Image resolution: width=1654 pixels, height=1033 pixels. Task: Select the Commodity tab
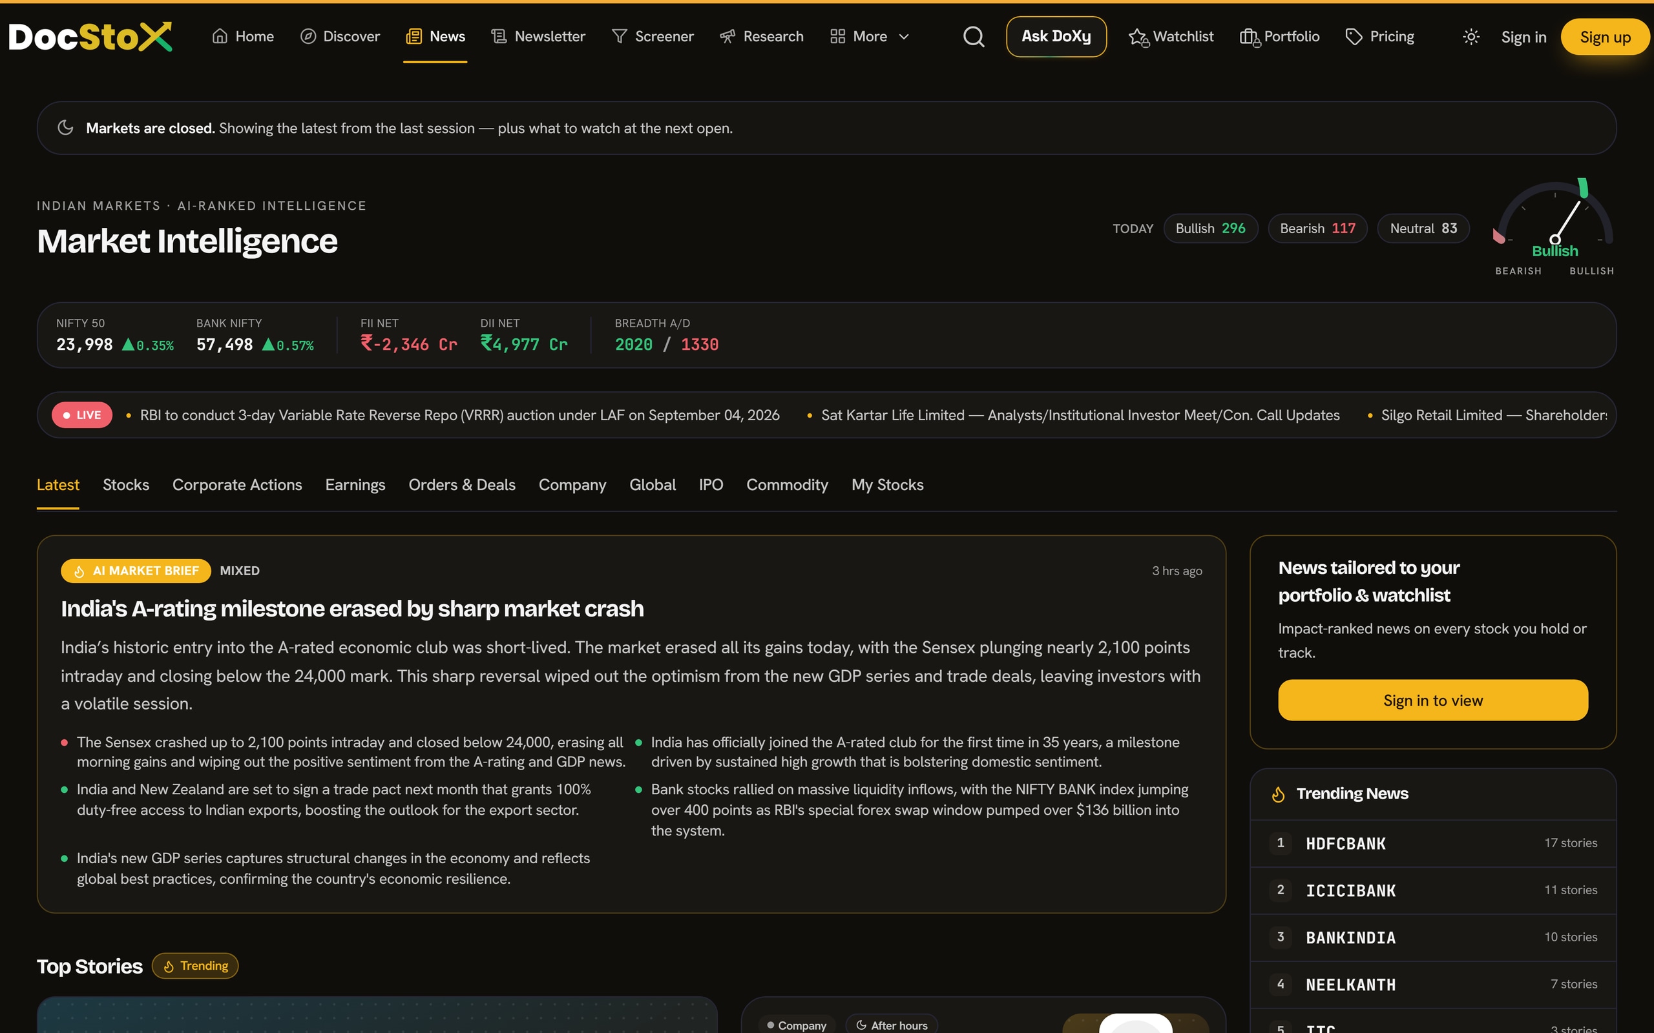coord(788,484)
